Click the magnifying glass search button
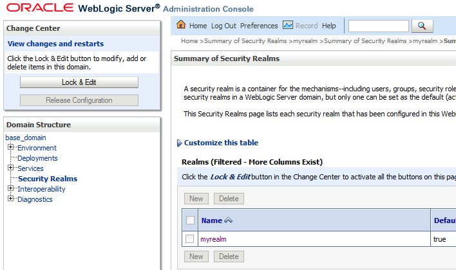The height and width of the screenshot is (270, 456). click(x=422, y=26)
